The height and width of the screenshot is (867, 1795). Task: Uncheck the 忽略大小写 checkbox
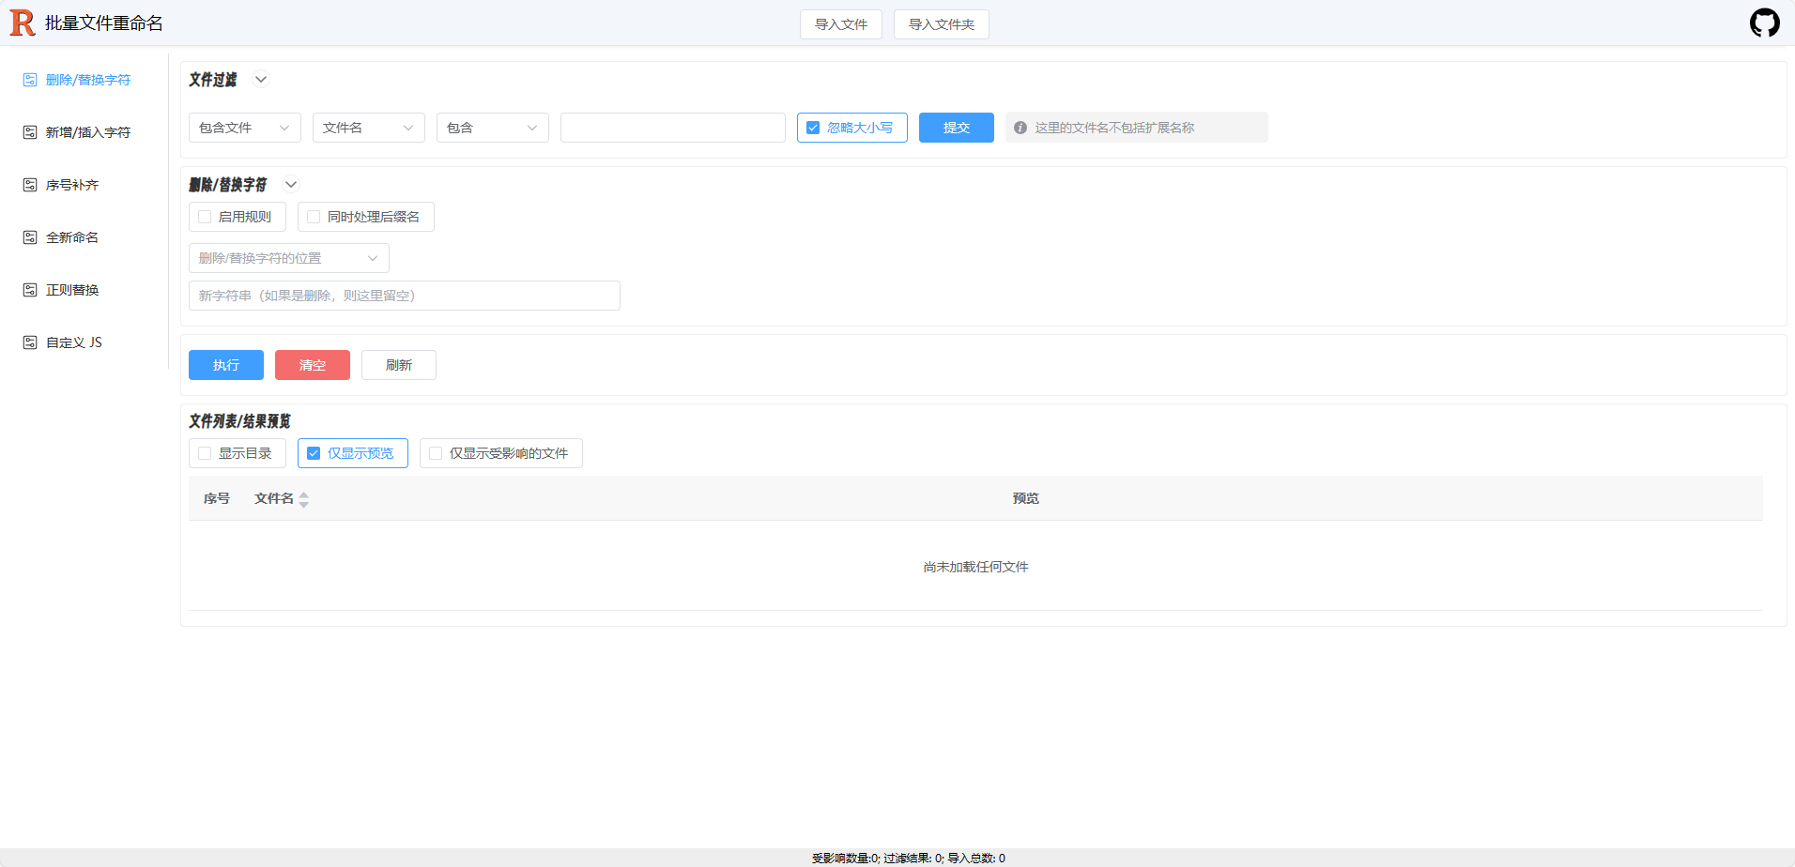coord(812,127)
